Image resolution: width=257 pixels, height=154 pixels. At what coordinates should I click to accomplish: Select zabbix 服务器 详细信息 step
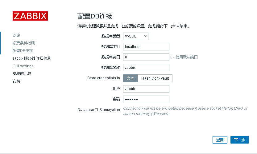click(32, 58)
